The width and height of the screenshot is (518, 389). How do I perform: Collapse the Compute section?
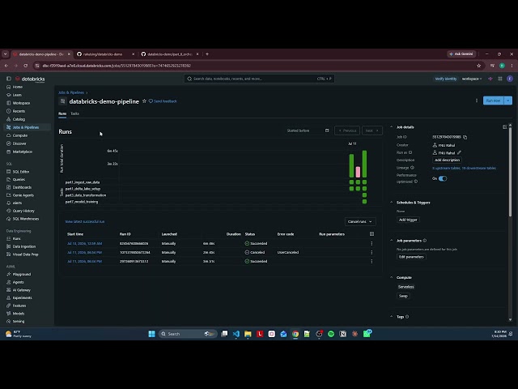tap(392, 277)
